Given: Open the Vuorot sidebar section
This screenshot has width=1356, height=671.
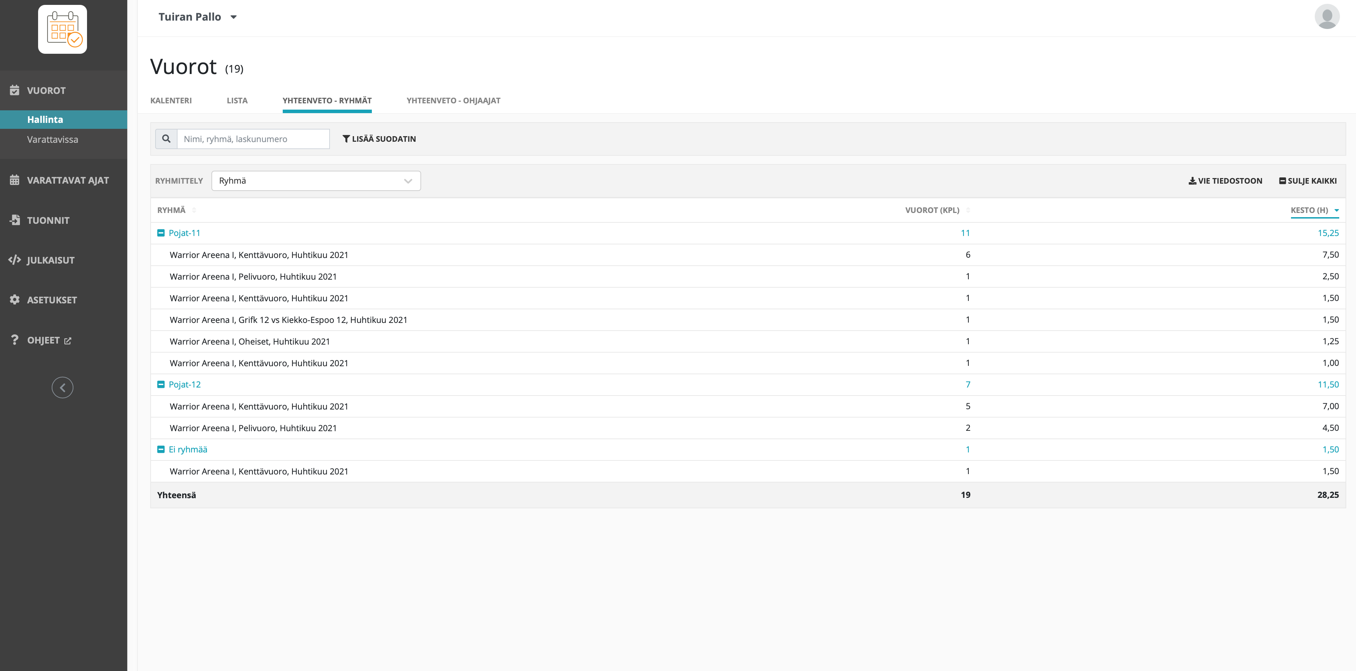Looking at the screenshot, I should pyautogui.click(x=46, y=90).
